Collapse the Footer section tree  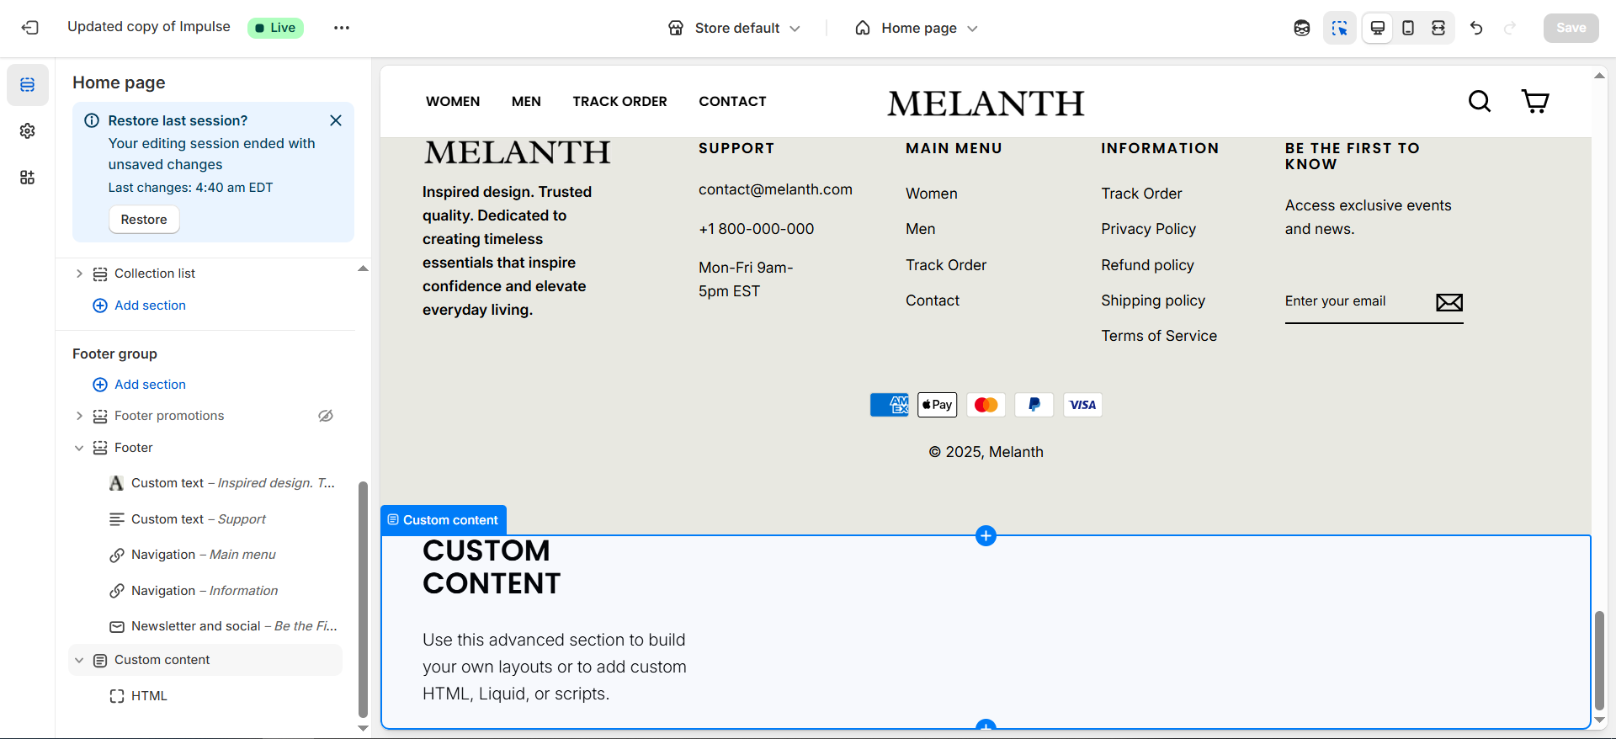coord(79,448)
